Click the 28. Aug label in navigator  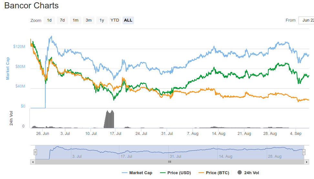275,156
